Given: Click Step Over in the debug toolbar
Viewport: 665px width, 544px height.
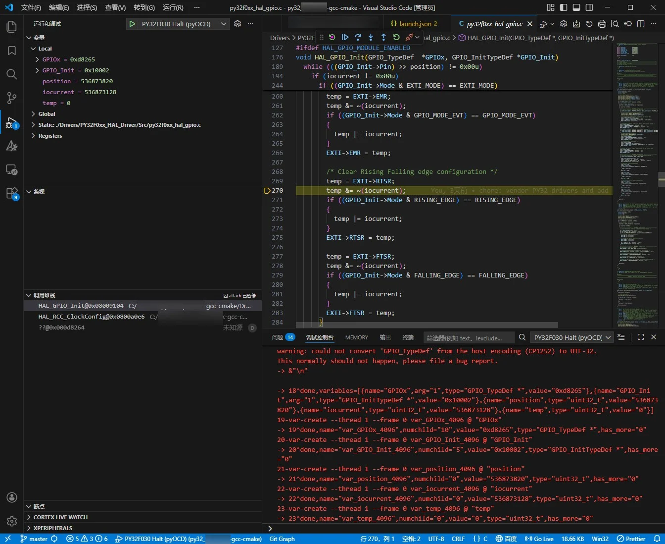Looking at the screenshot, I should [x=358, y=37].
